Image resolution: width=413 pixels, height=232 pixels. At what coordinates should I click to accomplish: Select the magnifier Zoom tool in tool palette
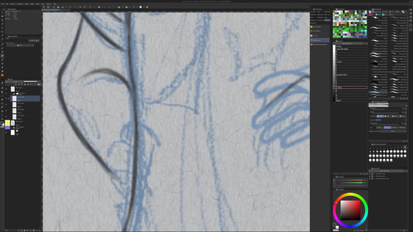point(3,12)
